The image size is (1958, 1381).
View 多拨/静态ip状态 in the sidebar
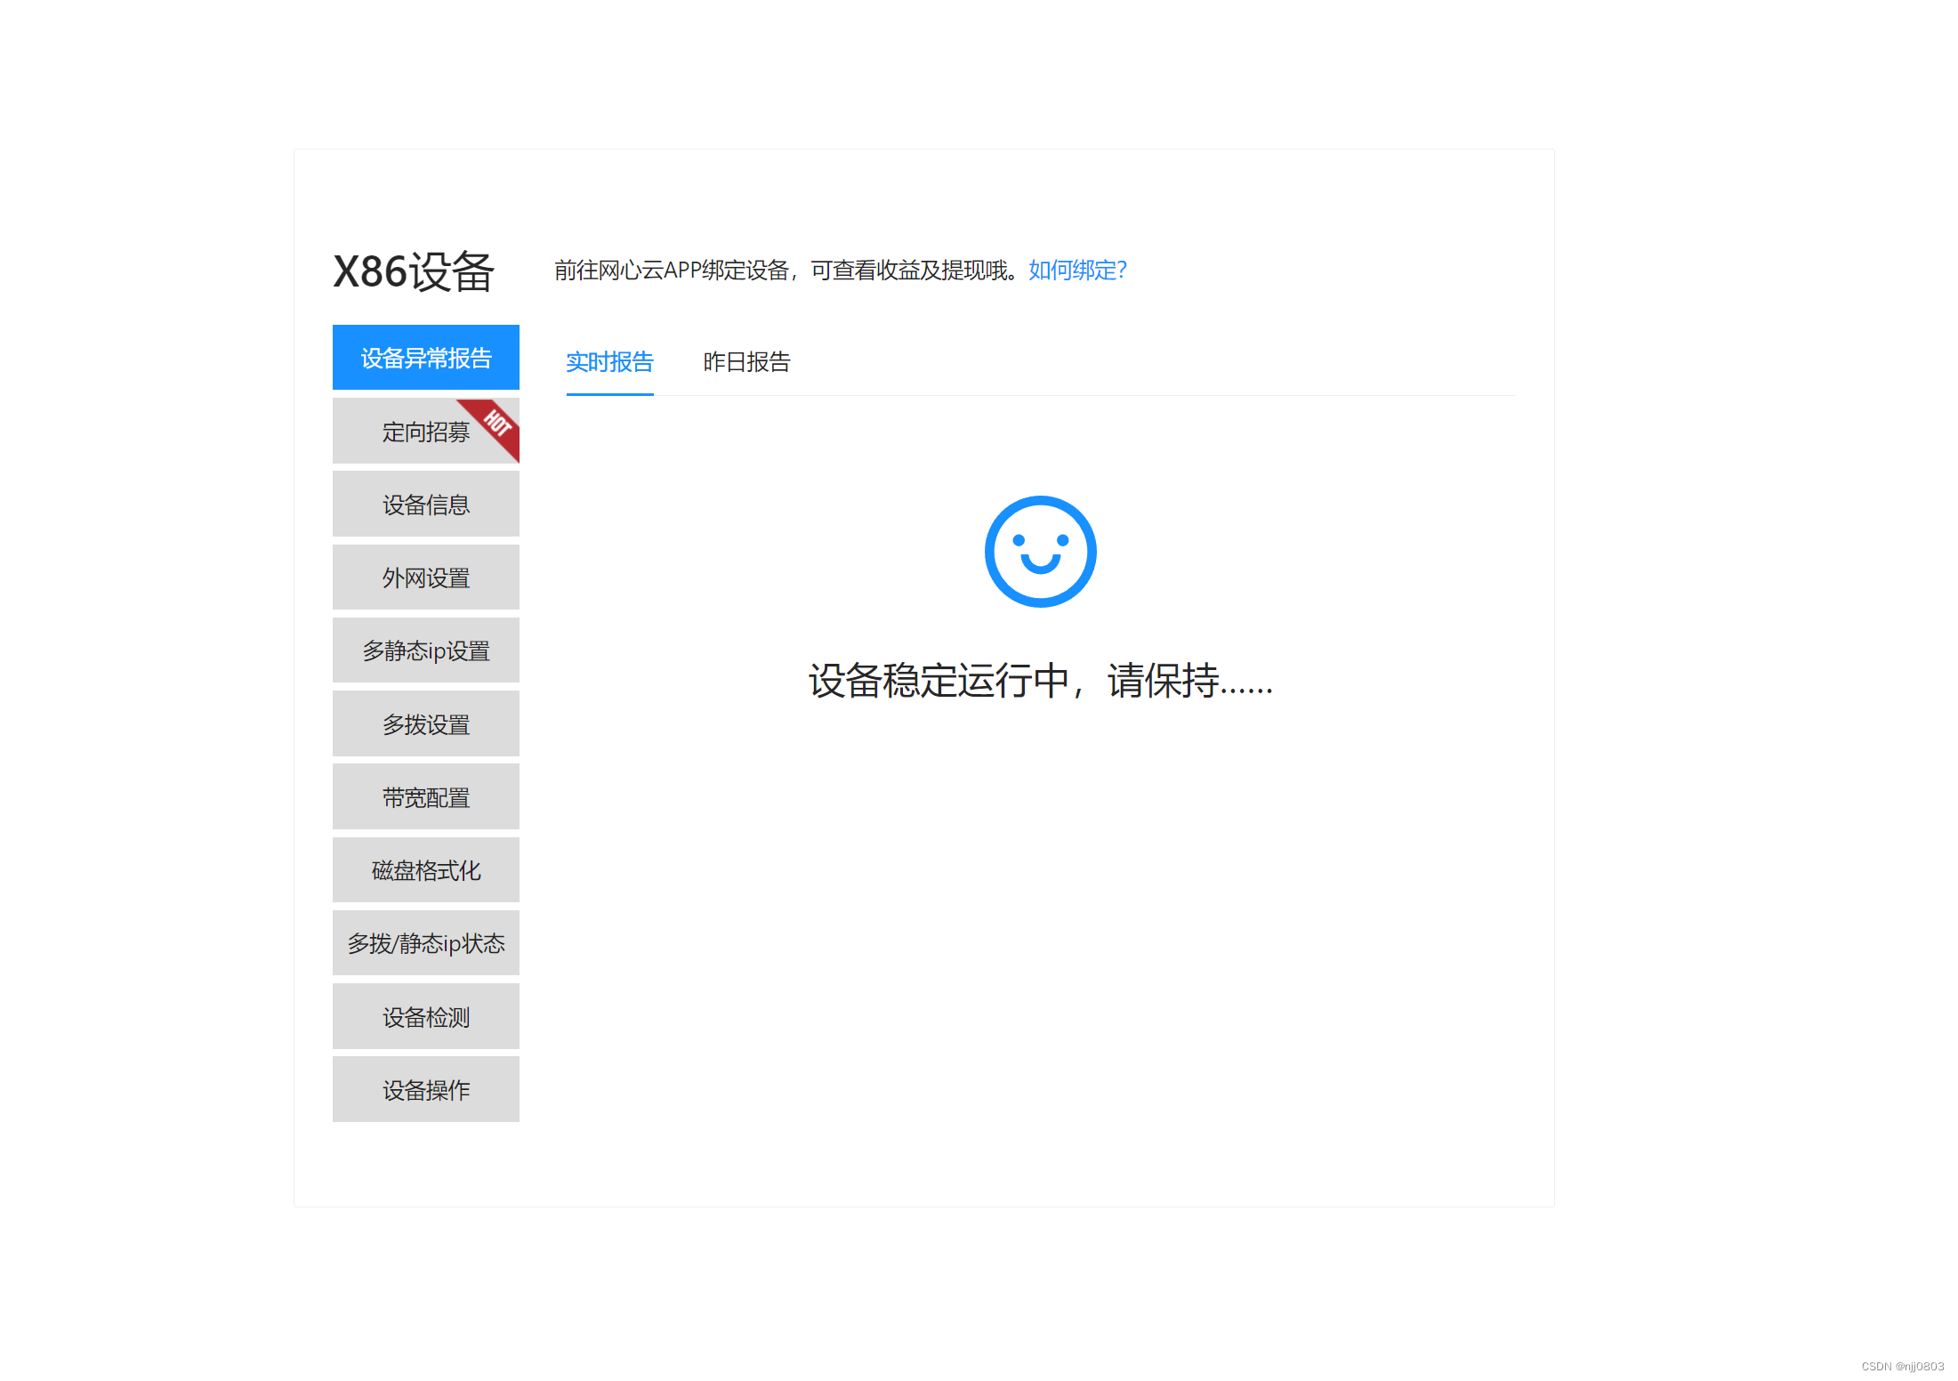coord(425,943)
